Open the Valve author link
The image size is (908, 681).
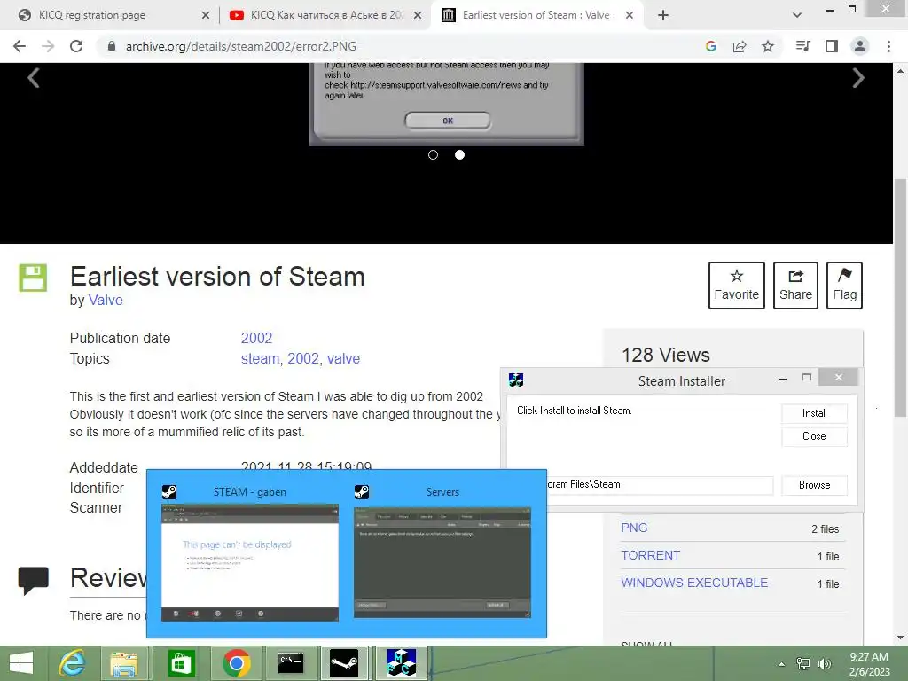[106, 300]
